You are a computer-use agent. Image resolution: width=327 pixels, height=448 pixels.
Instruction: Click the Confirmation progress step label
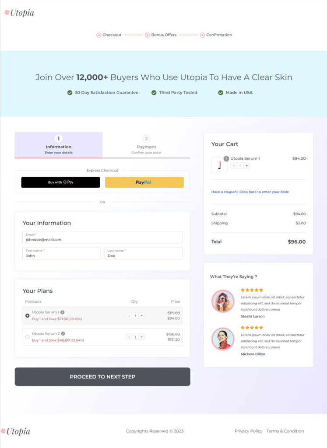point(219,35)
